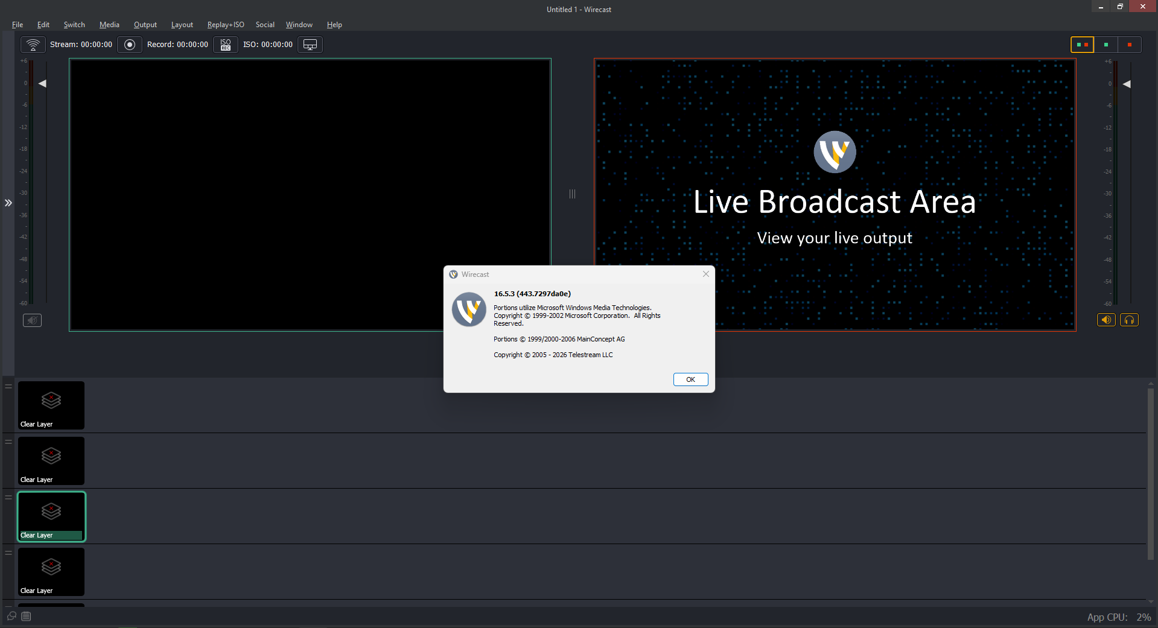Click the third layer's handle icon
The height and width of the screenshot is (628, 1158).
pyautogui.click(x=8, y=497)
